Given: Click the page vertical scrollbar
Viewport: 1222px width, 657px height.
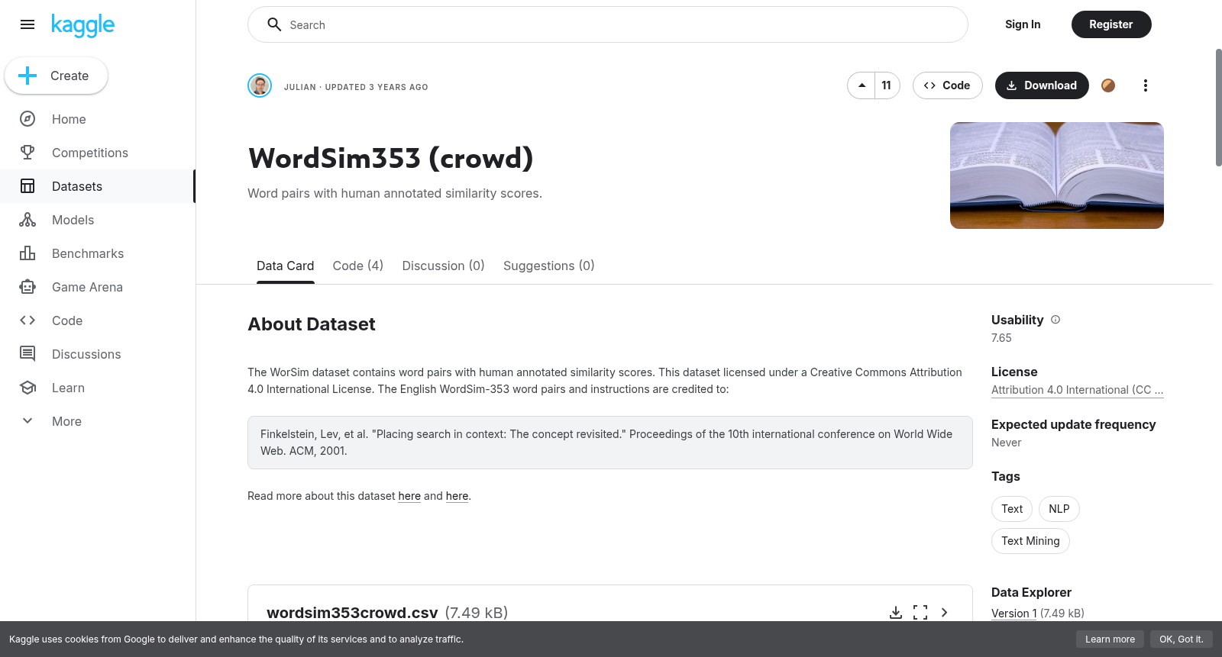Looking at the screenshot, I should [1219, 107].
